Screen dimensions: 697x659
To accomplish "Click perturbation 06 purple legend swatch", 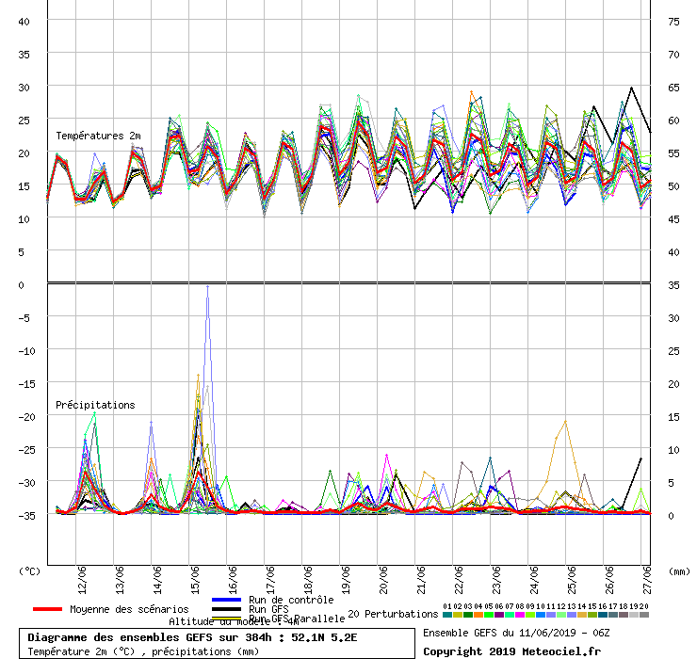I will (x=499, y=615).
